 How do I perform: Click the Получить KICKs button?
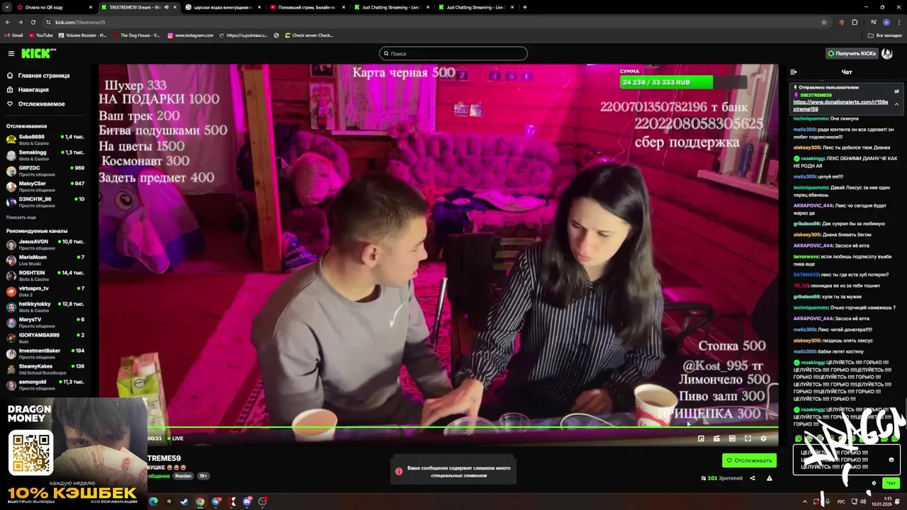click(x=852, y=53)
